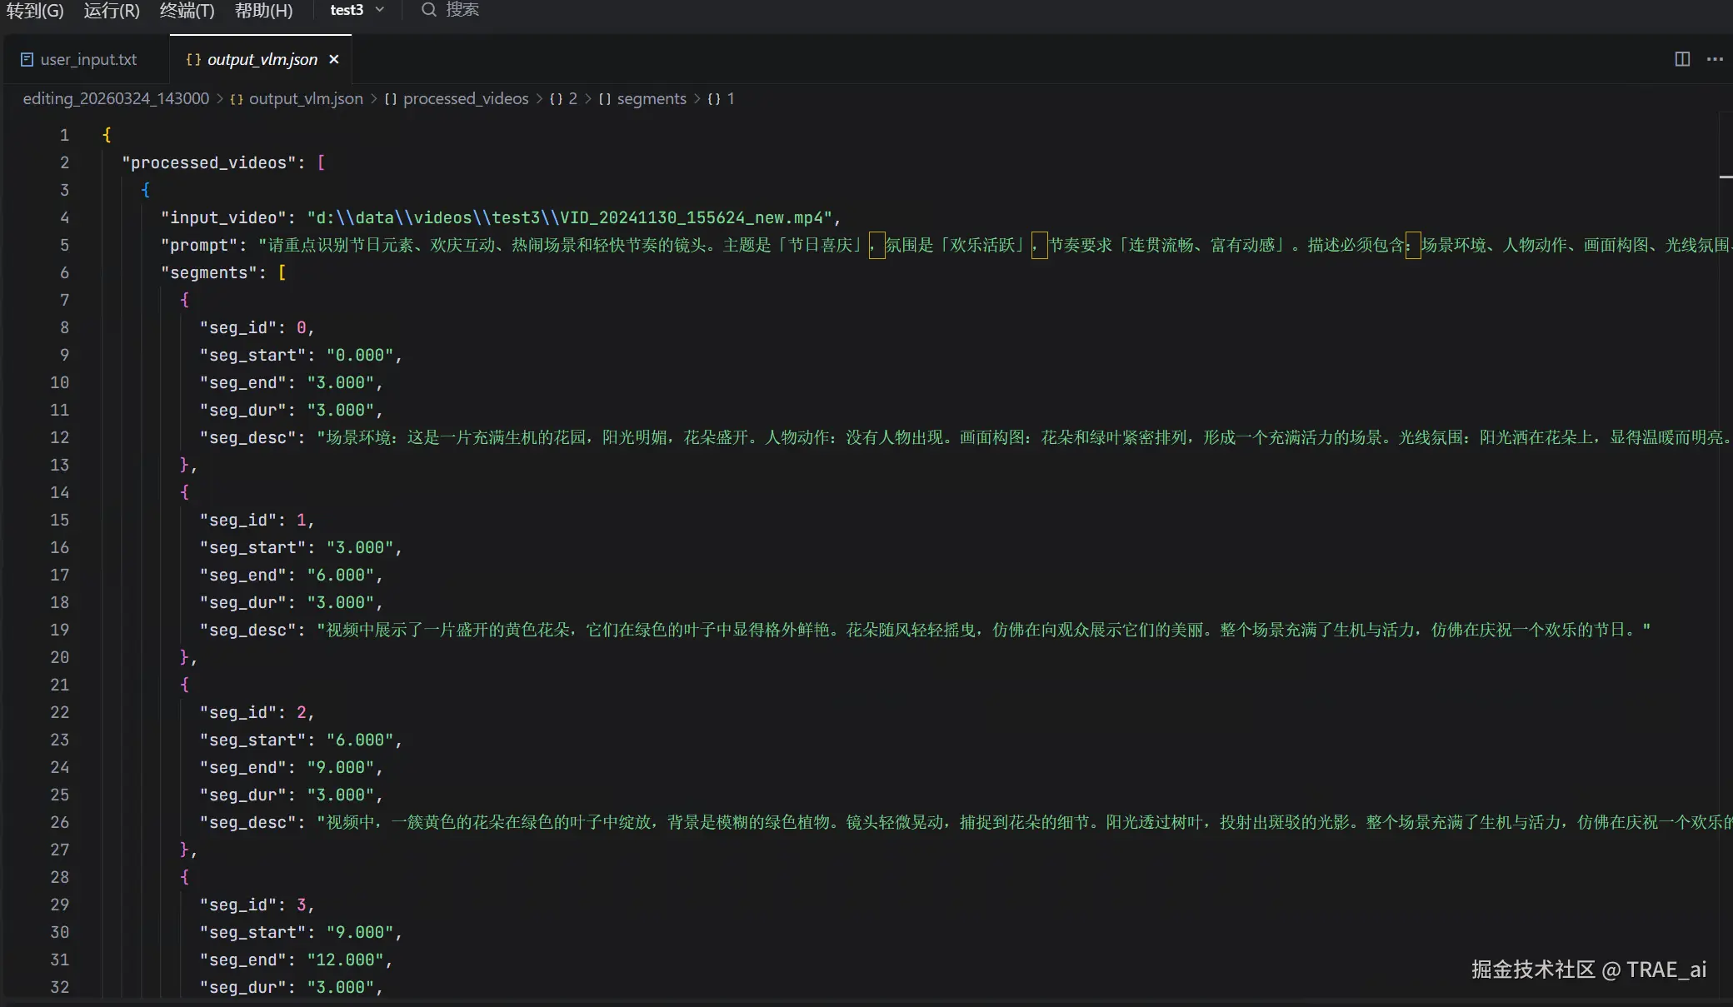1733x1007 pixels.
Task: Click the processed_videos breadcrumb array icon
Action: (x=390, y=99)
